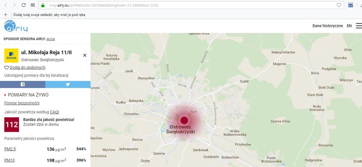This screenshot has height=167, width=362.
Task: Click the Sudół map label
Action: coord(244,81)
